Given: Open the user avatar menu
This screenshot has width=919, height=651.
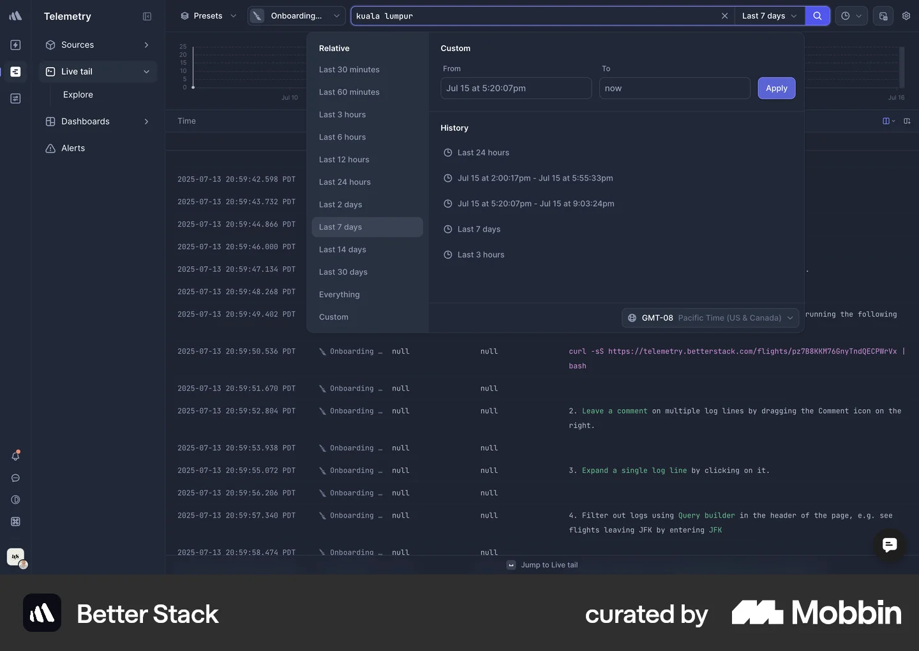Looking at the screenshot, I should click(x=16, y=557).
